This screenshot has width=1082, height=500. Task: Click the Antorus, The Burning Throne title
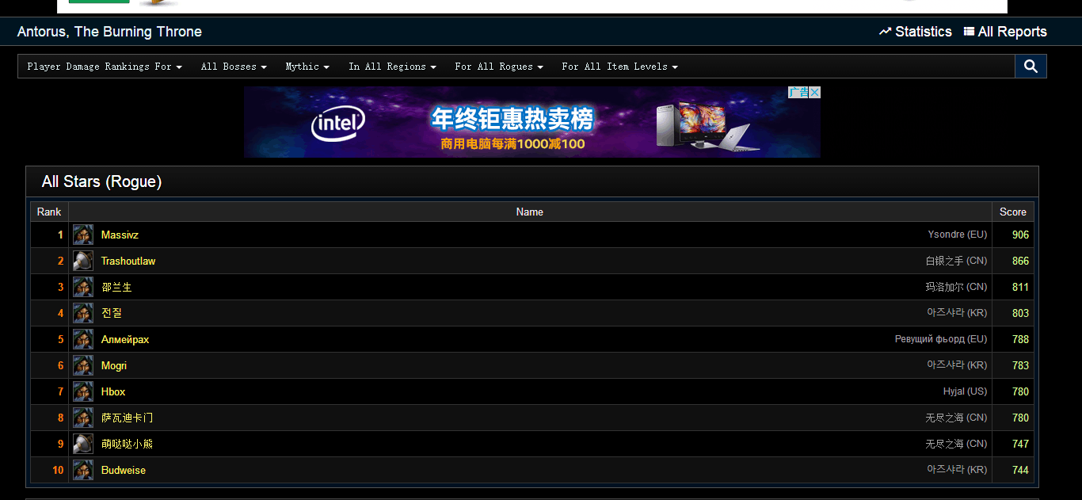(x=109, y=32)
